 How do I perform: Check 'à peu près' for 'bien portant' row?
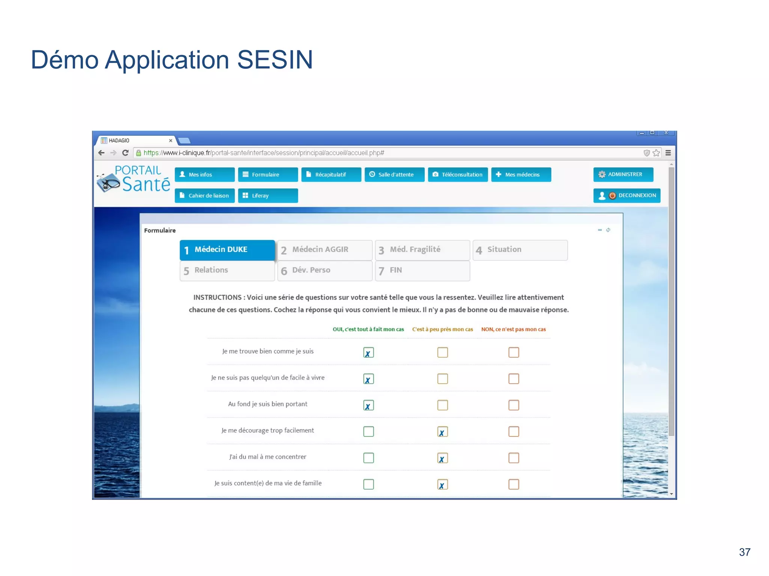click(x=442, y=405)
